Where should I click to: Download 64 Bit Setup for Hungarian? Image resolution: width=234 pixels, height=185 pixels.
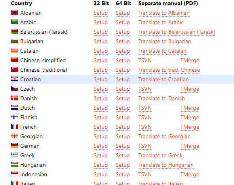(123, 165)
